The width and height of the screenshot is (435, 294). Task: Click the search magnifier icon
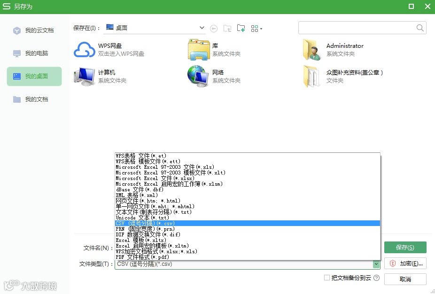pyautogui.click(x=420, y=28)
